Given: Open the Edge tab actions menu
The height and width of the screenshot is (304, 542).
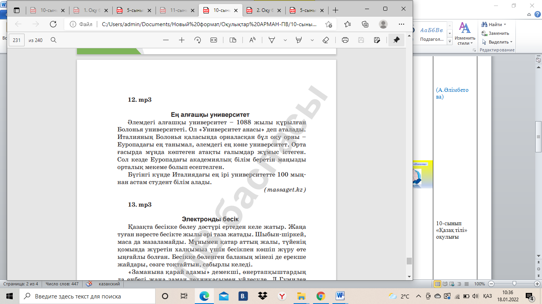Looking at the screenshot, I should click(x=17, y=10).
